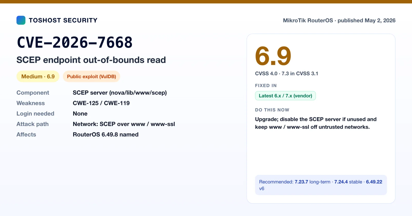Click the SCEP server (nova/lib/www/scep) value
This screenshot has height=216, width=412.
click(120, 93)
